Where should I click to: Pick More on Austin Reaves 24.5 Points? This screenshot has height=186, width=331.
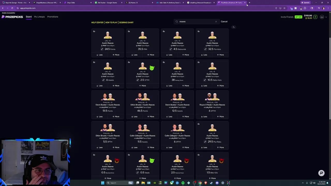(x=116, y=55)
